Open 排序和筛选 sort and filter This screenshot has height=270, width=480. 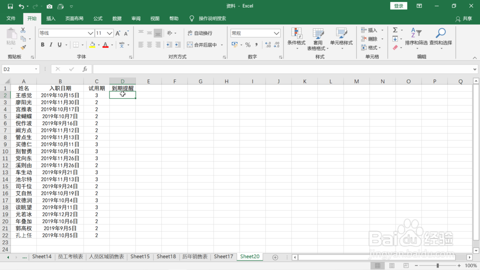pyautogui.click(x=416, y=38)
